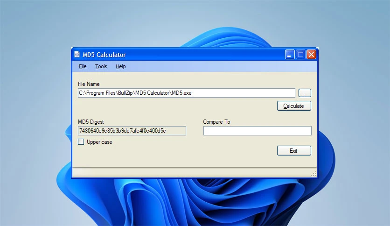Image resolution: width=390 pixels, height=226 pixels.
Task: Click the "MD5 Digest" label
Action: coord(91,122)
